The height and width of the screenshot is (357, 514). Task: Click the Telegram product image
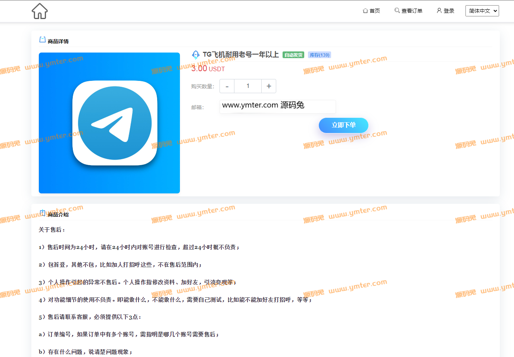coord(109,123)
